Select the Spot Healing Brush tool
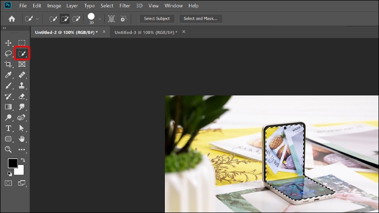 [x=22, y=75]
